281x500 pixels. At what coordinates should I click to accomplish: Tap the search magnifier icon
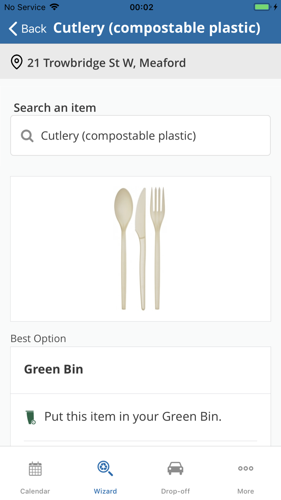pos(27,136)
